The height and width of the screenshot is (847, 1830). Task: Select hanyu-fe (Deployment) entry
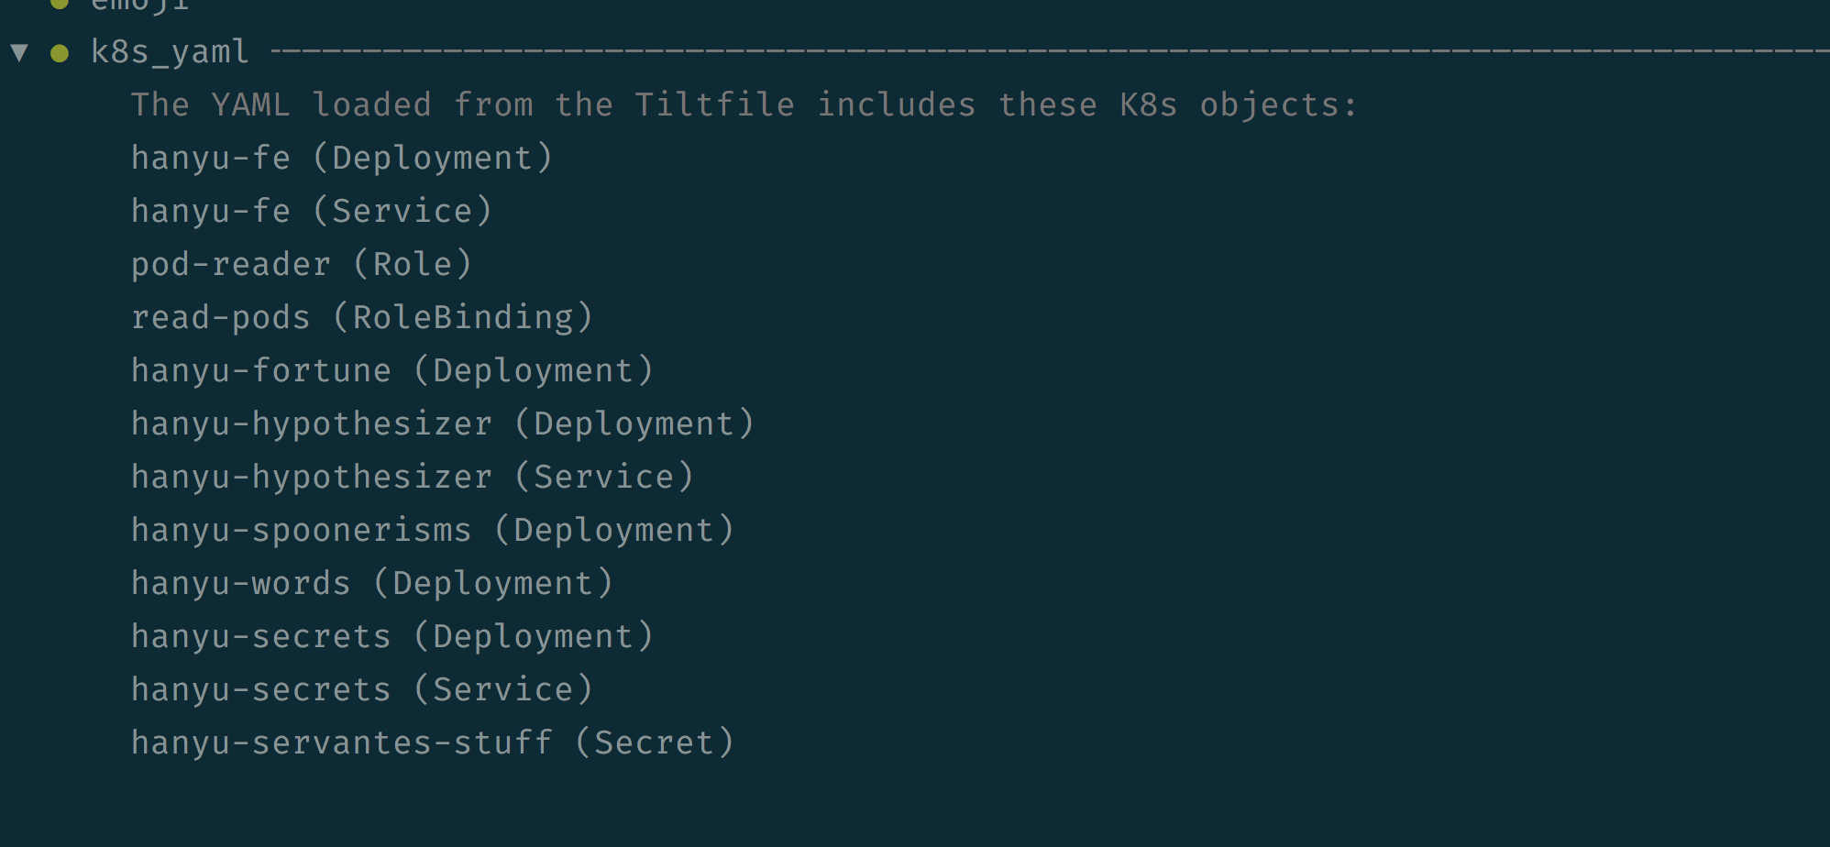click(x=342, y=159)
